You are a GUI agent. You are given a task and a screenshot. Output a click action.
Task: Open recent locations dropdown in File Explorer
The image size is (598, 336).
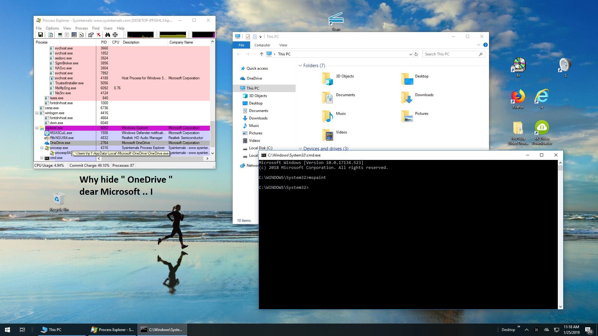[255, 54]
